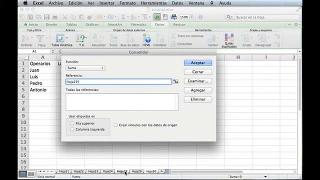This screenshot has width=320, height=180.
Task: Click the HTML external data icon
Action: coord(146,38)
